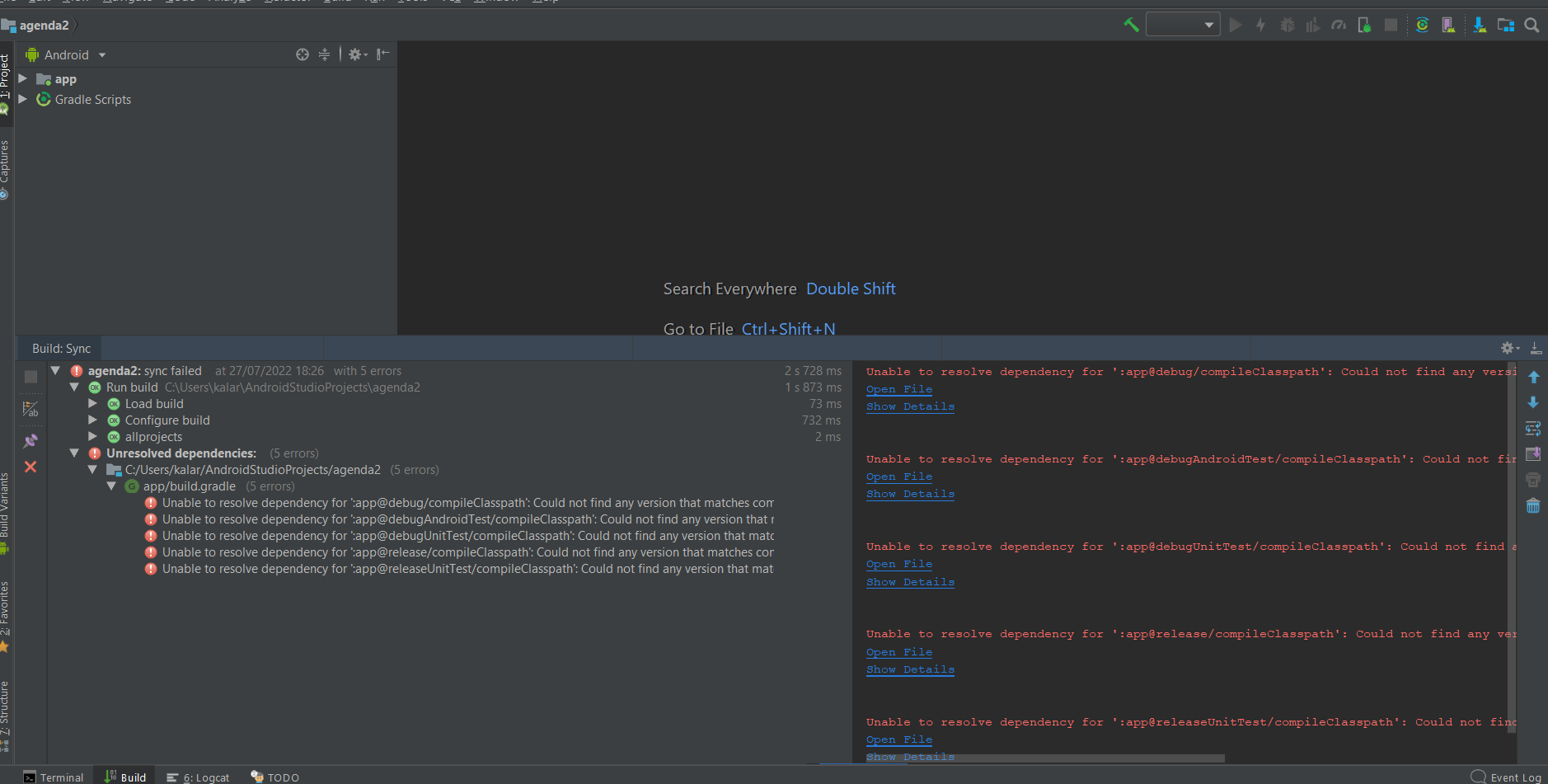Toggle the Pin Tab pushpin icon
Screen dimensions: 1548x784
point(30,441)
